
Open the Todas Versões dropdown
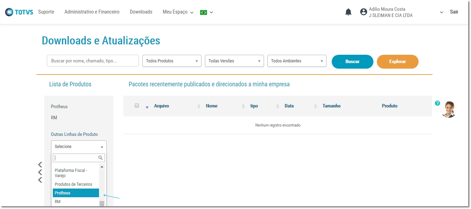click(x=234, y=61)
